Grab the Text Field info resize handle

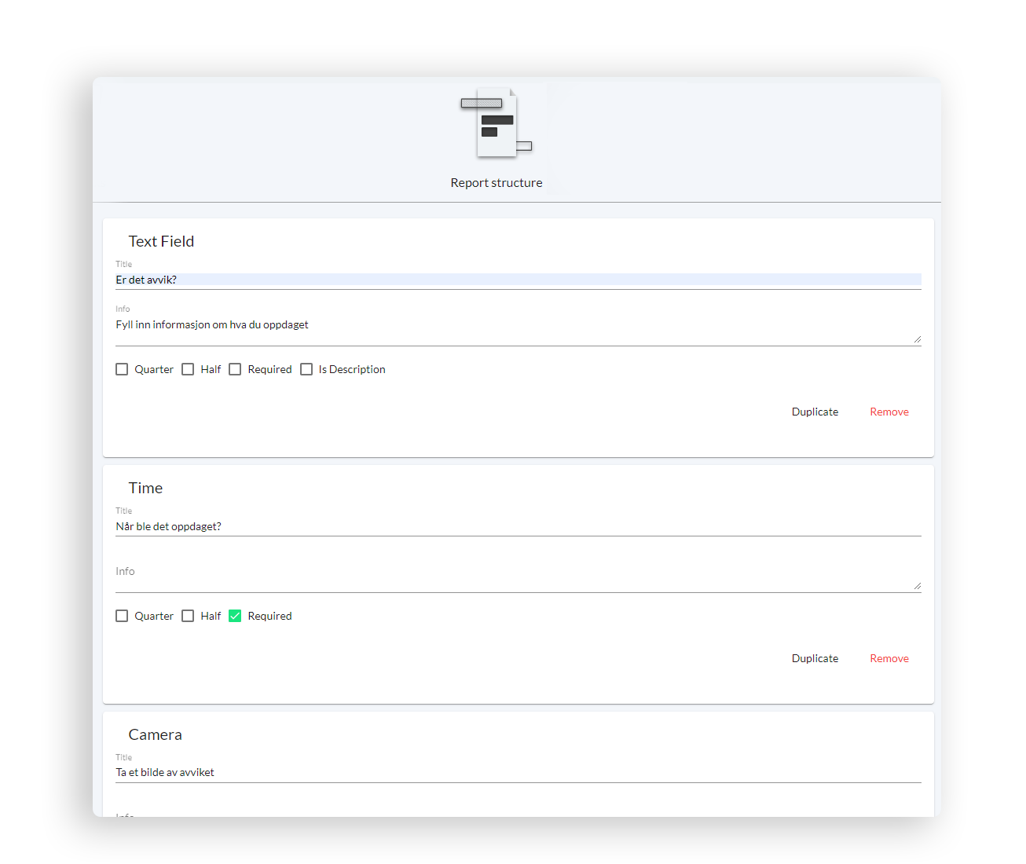pyautogui.click(x=917, y=339)
